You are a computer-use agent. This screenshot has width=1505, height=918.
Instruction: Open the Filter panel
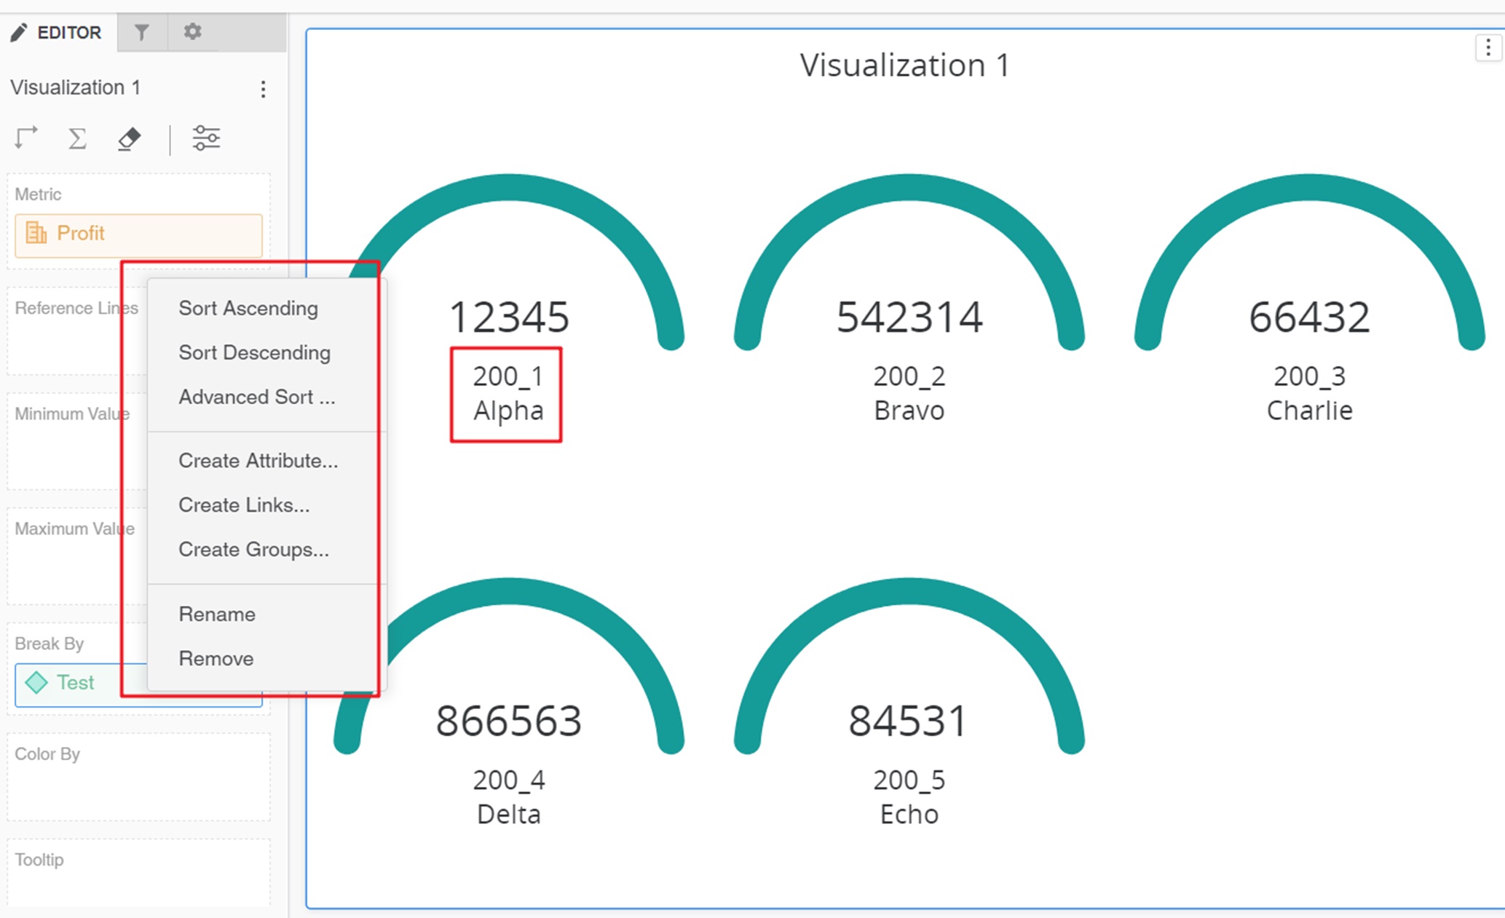[142, 32]
